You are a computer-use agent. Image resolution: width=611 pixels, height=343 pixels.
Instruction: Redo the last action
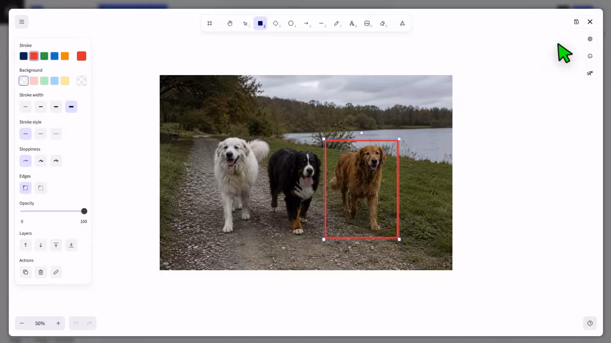(89, 323)
